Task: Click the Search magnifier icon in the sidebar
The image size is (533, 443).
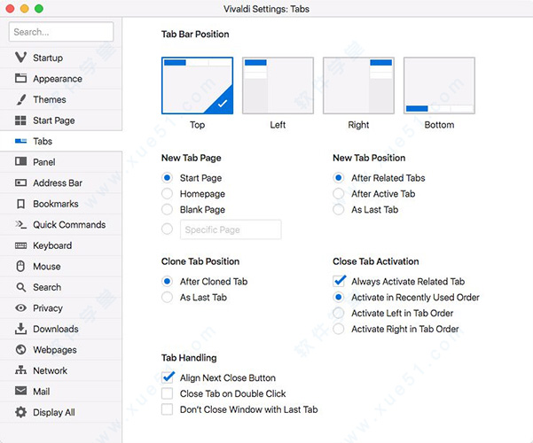Action: (x=20, y=287)
